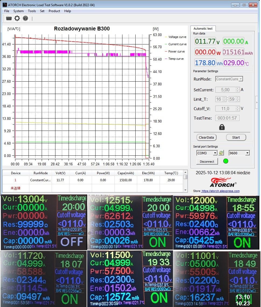
Task: Open the atorch.aliexpress.com store link
Action: (x=220, y=191)
